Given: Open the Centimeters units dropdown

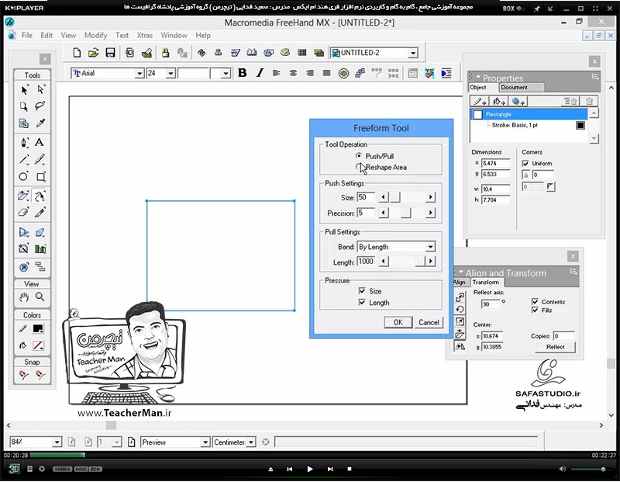Looking at the screenshot, I should (x=251, y=442).
